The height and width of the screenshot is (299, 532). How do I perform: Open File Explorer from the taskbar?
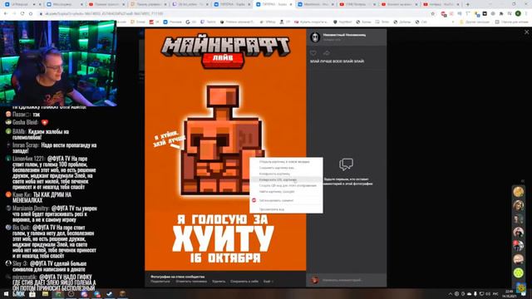tap(45, 293)
